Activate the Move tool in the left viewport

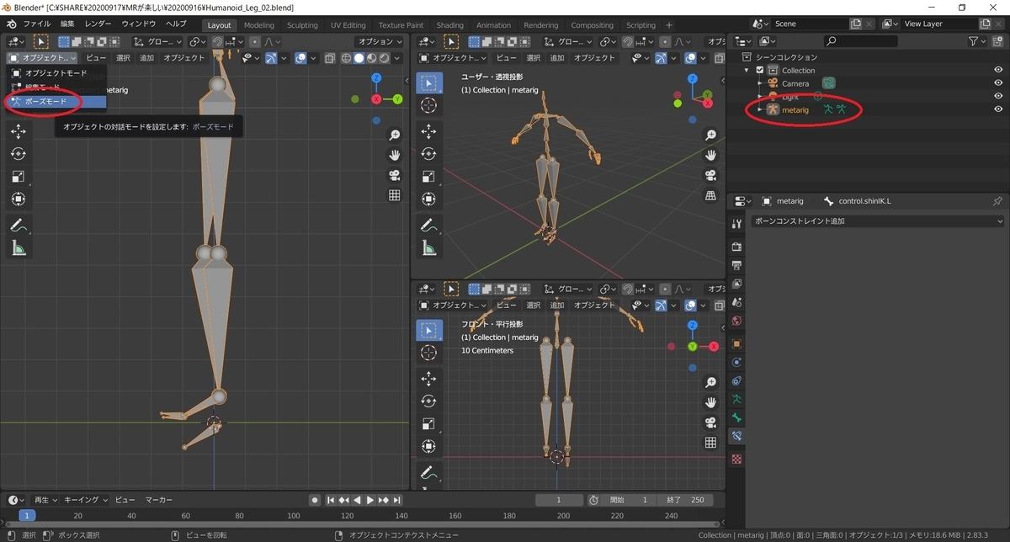pos(19,130)
